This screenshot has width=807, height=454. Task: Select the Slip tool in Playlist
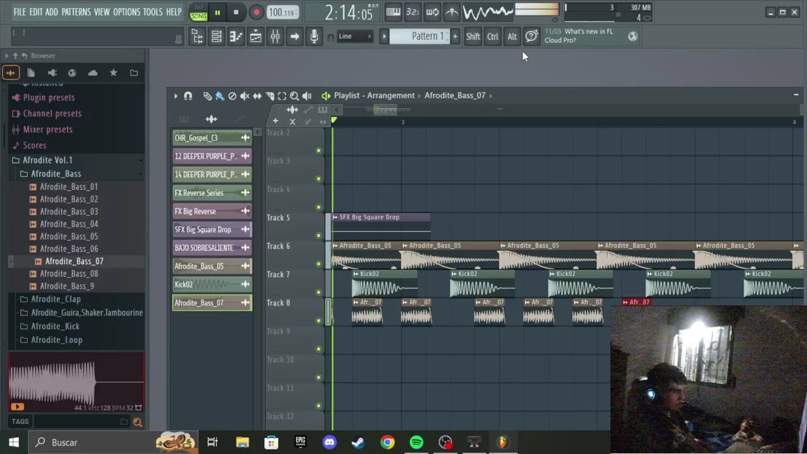click(257, 96)
